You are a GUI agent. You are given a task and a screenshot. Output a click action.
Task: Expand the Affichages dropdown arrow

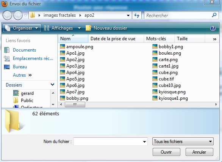coord(80,28)
